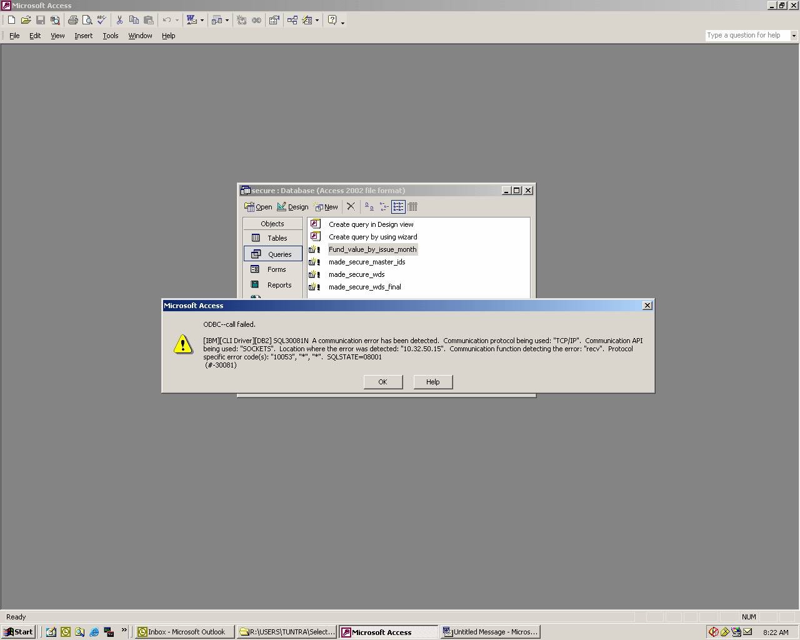This screenshot has width=800, height=640.
Task: Toggle the List view button
Action: (398, 207)
